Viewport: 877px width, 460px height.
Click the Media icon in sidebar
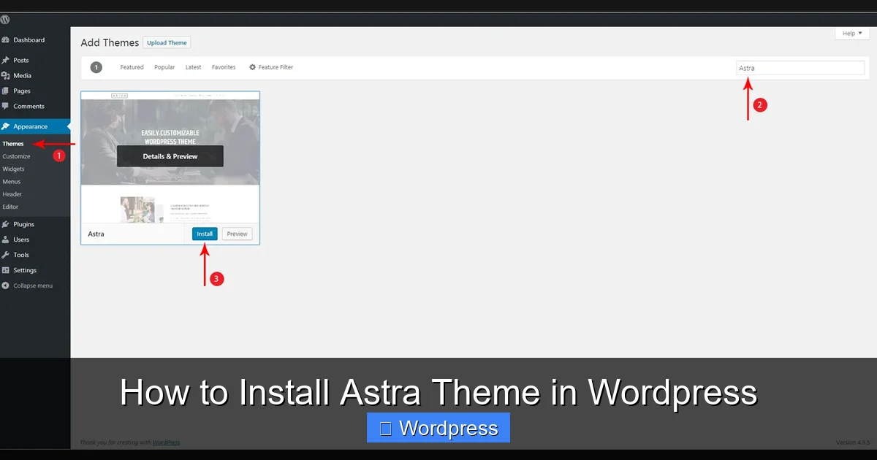(x=6, y=75)
